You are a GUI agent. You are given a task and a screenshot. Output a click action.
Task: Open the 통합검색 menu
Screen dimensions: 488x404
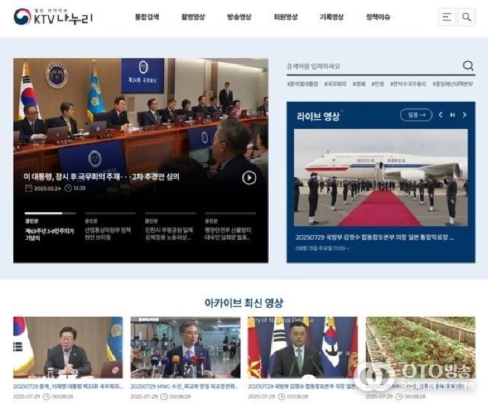coord(147,17)
